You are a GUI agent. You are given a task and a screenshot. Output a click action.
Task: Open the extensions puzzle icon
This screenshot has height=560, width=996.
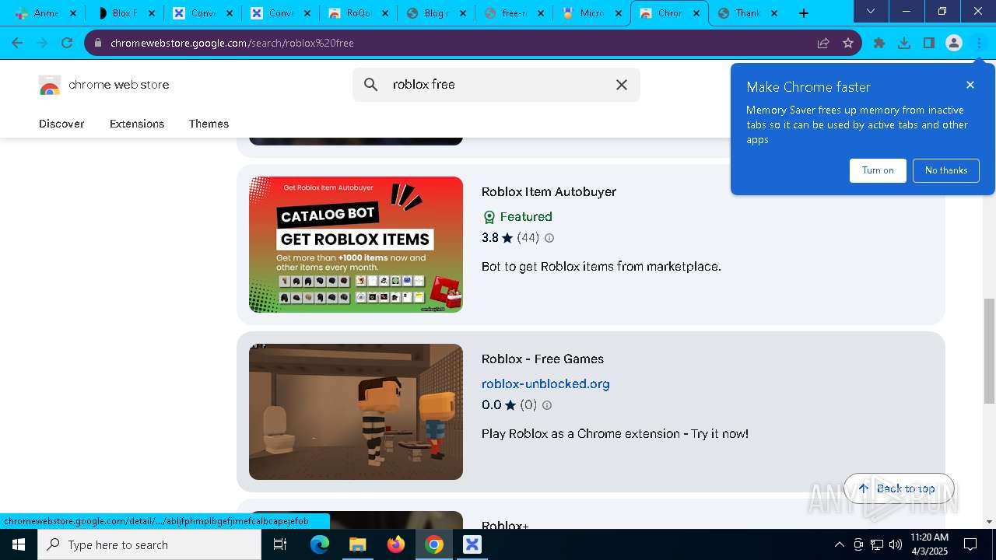point(879,43)
